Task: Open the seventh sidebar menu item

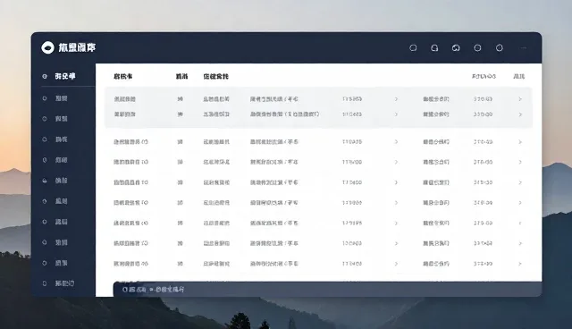Action: pyautogui.click(x=55, y=201)
